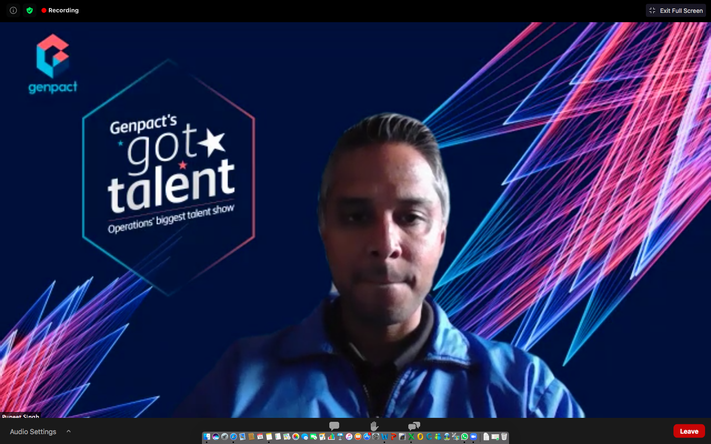Expand the Audio Settings chevron
This screenshot has width=711, height=444.
coord(69,432)
